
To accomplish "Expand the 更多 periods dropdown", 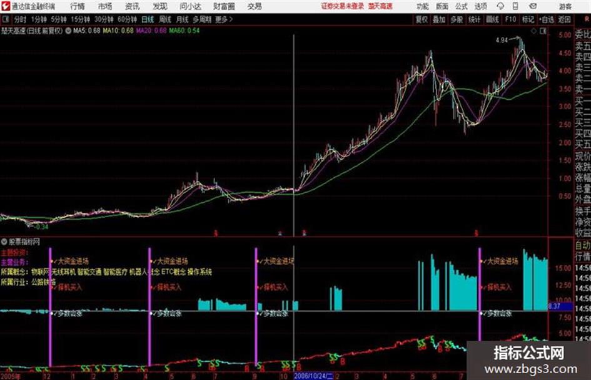I will pyautogui.click(x=224, y=19).
